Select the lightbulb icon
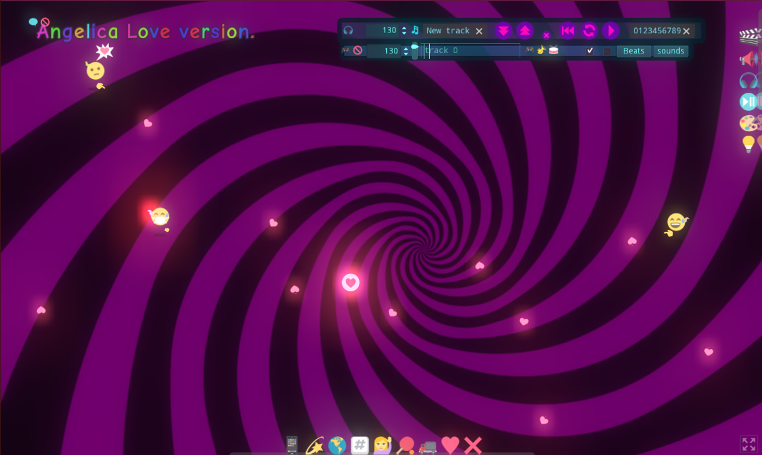 [x=747, y=144]
